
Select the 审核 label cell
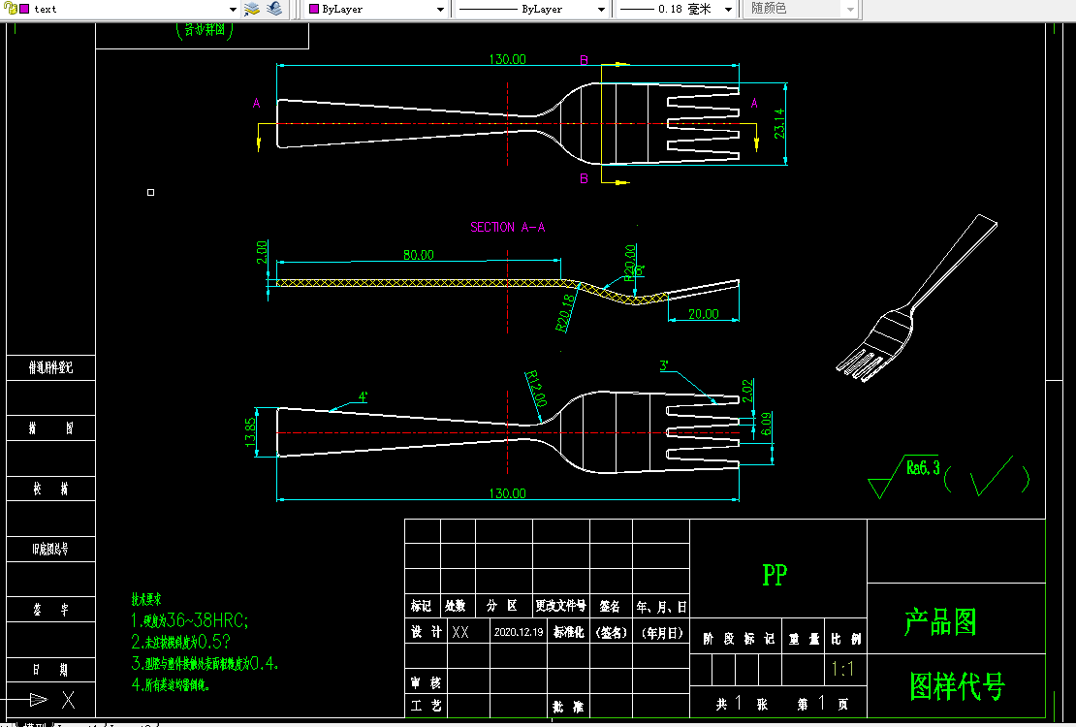(427, 683)
